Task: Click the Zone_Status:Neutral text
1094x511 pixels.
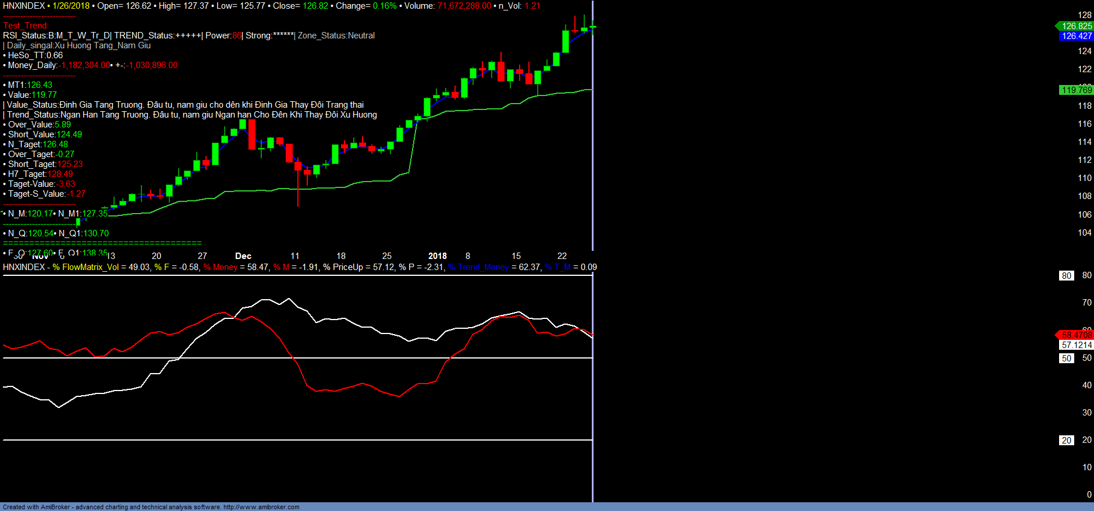Action: 336,36
